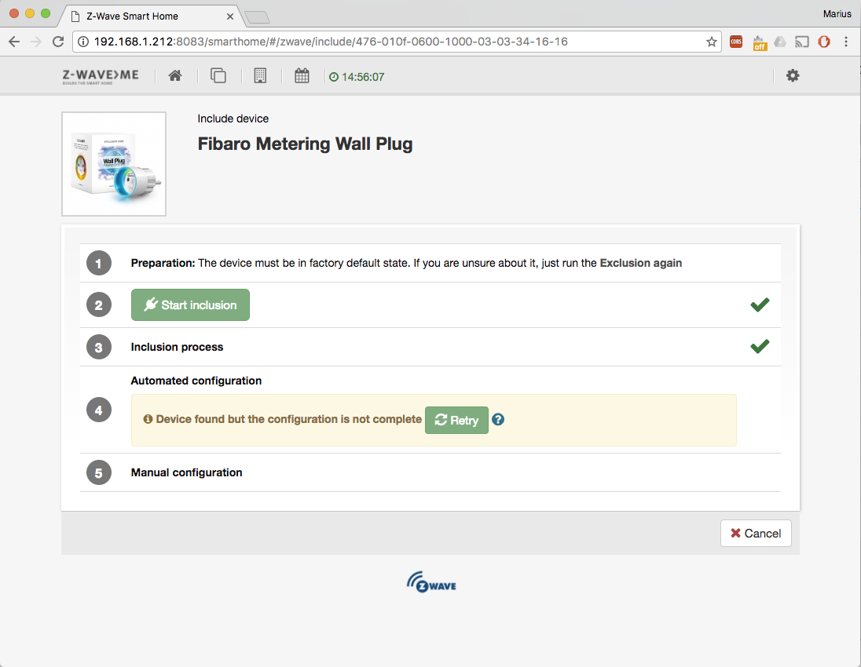Retry the automated configuration
Screen dimensions: 861x667
coord(456,420)
